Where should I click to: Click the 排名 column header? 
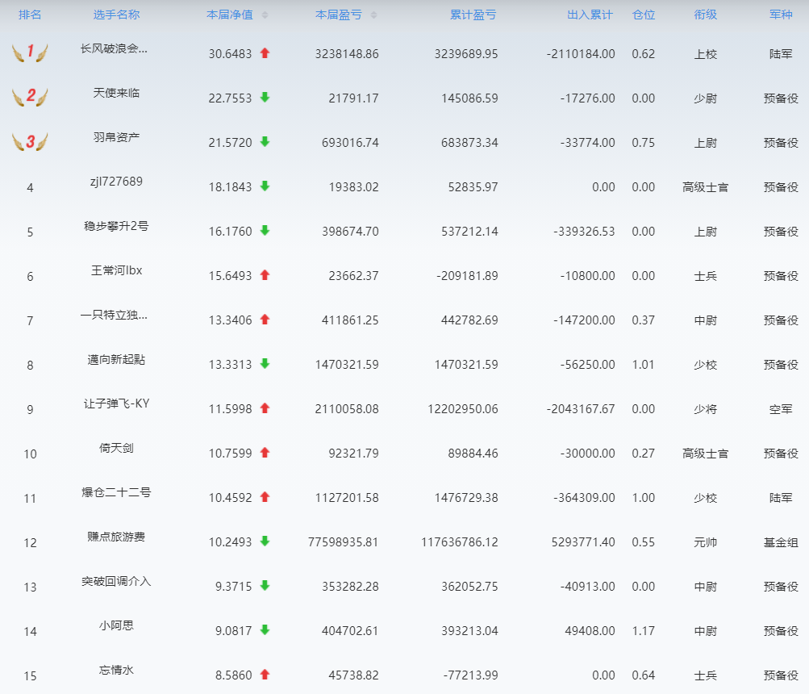(30, 15)
